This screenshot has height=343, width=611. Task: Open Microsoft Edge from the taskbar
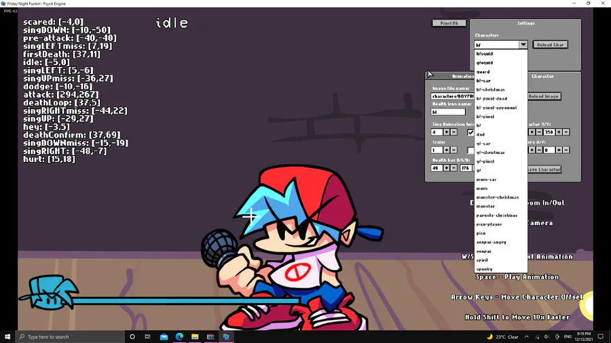179,337
